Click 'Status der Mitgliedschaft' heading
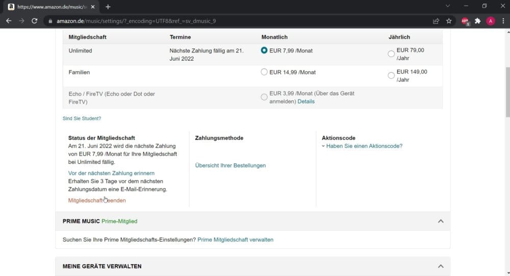This screenshot has height=276, width=510. 101,138
